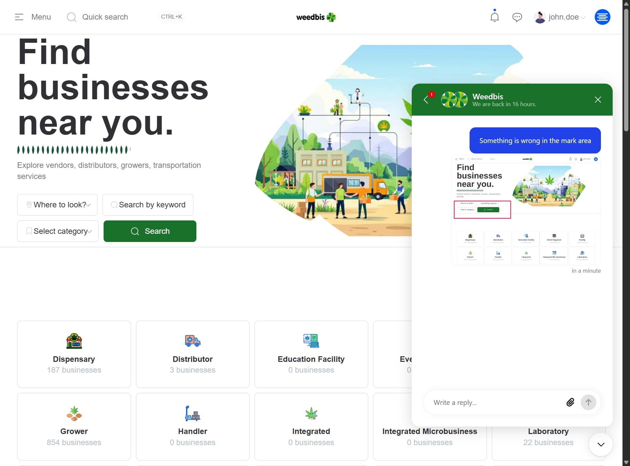Click the Distributor truck icon

pos(192,341)
